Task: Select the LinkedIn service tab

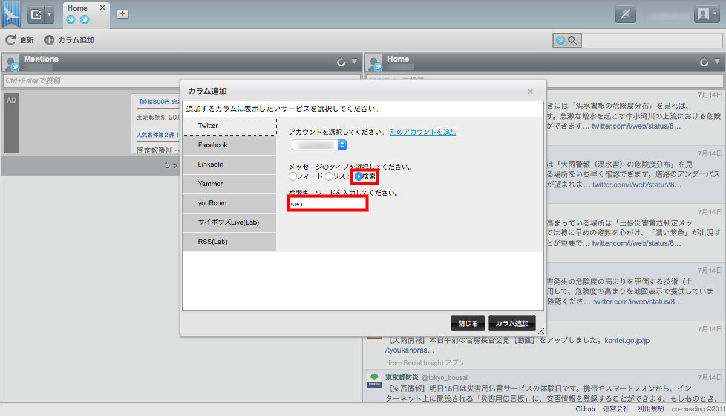Action: pyautogui.click(x=230, y=164)
